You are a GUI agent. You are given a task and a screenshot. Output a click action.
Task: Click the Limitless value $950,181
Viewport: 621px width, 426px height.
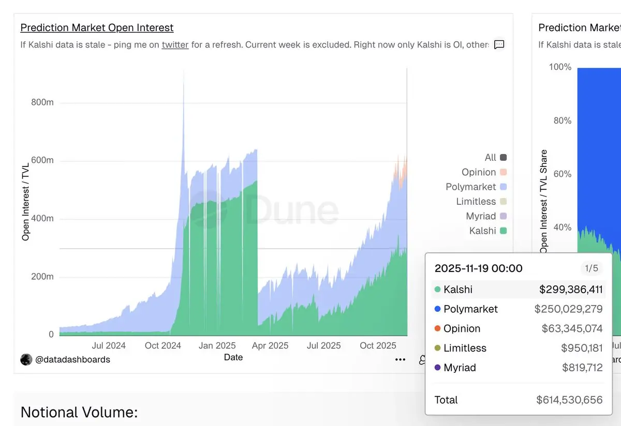(582, 348)
